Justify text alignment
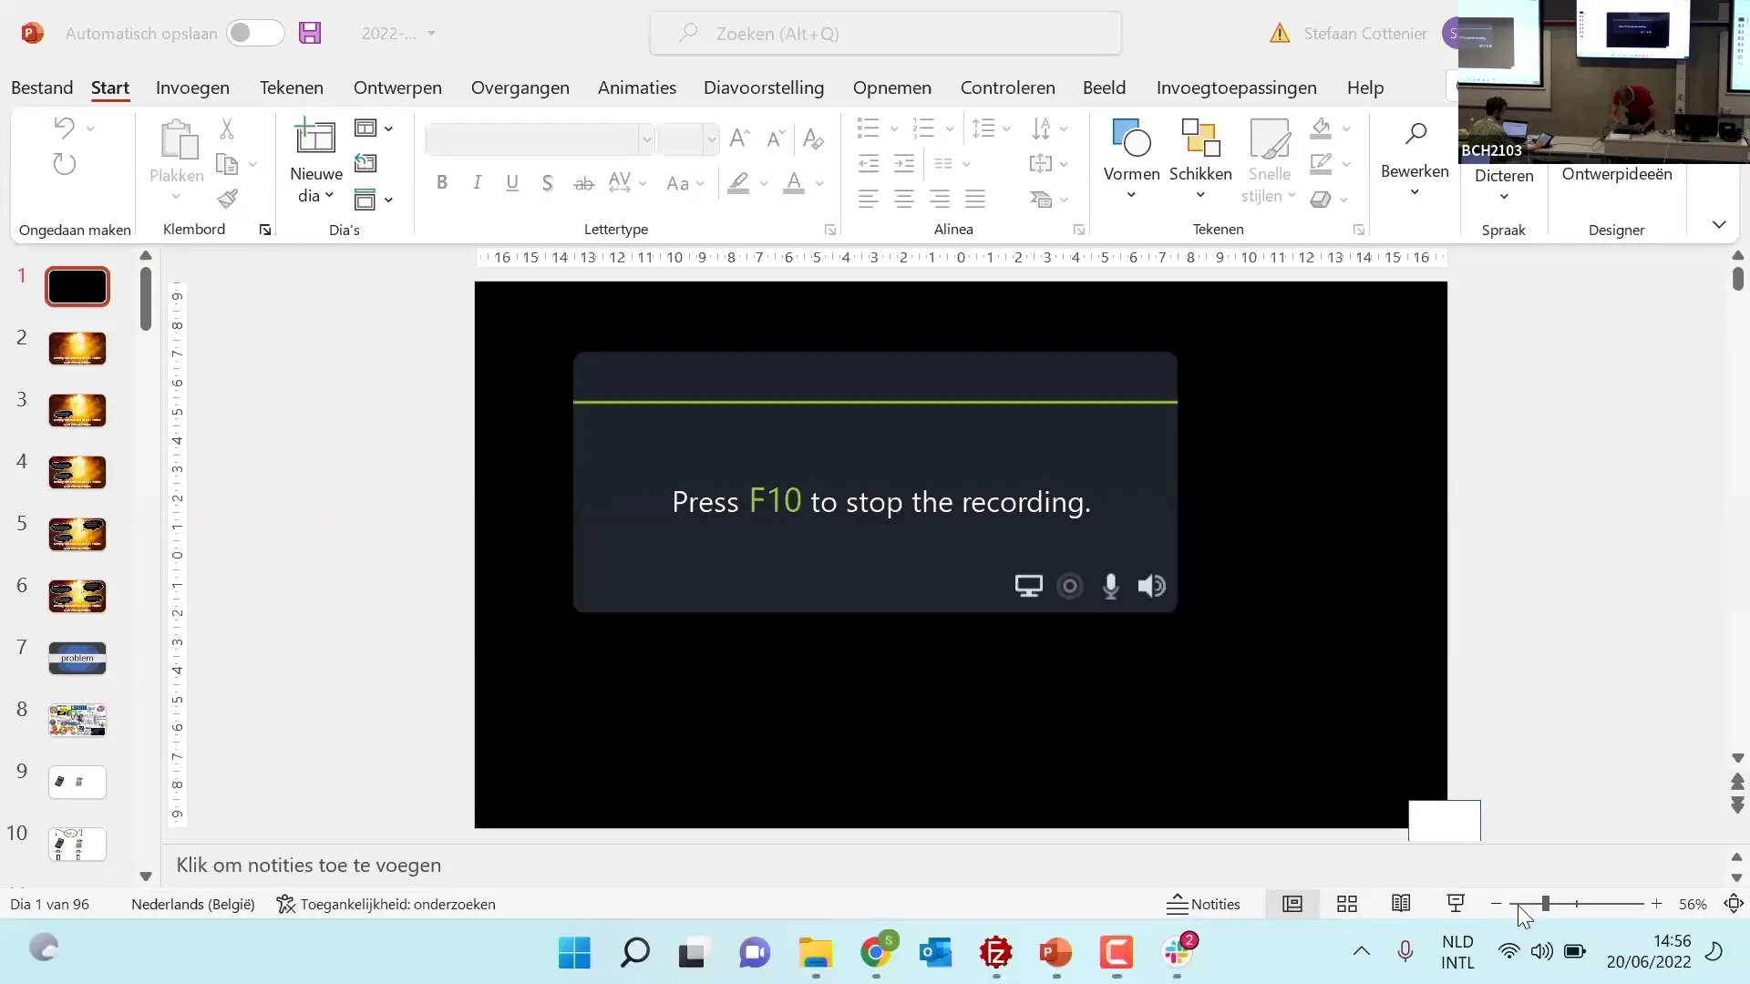Viewport: 1750px width, 984px height. tap(975, 199)
